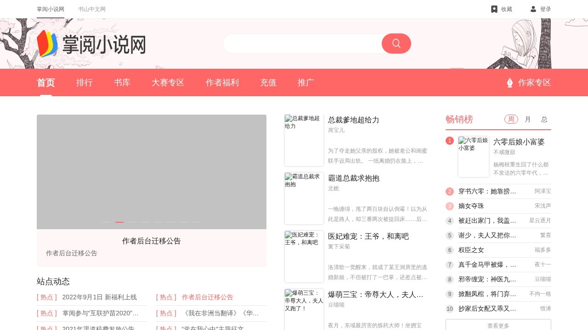The height and width of the screenshot is (330, 588).
Task: Open 六零后娘小富婆 ranking title
Action: pos(519,142)
